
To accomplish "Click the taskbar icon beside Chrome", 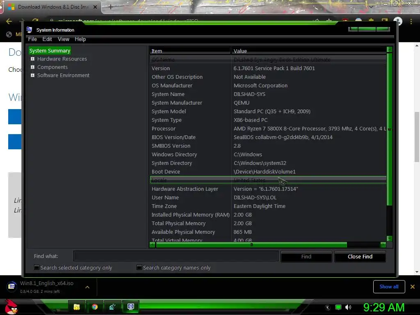I will tap(112, 307).
